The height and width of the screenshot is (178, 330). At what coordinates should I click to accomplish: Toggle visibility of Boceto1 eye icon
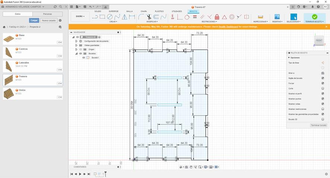coord(84,58)
